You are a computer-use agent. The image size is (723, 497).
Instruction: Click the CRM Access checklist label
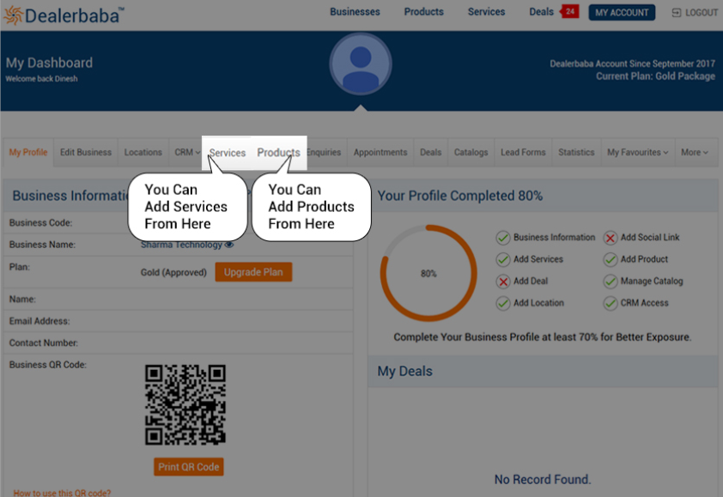pyautogui.click(x=644, y=303)
